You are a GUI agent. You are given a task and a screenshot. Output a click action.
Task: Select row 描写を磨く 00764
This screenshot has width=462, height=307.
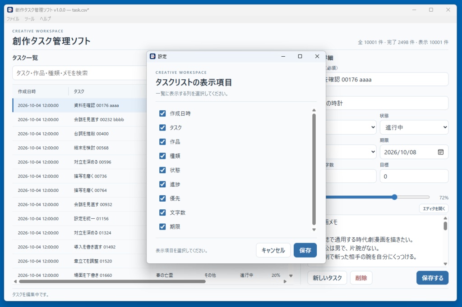click(79, 190)
